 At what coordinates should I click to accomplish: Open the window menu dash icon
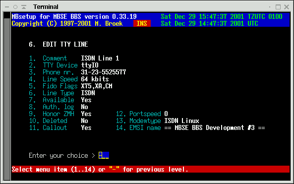click(7, 7)
